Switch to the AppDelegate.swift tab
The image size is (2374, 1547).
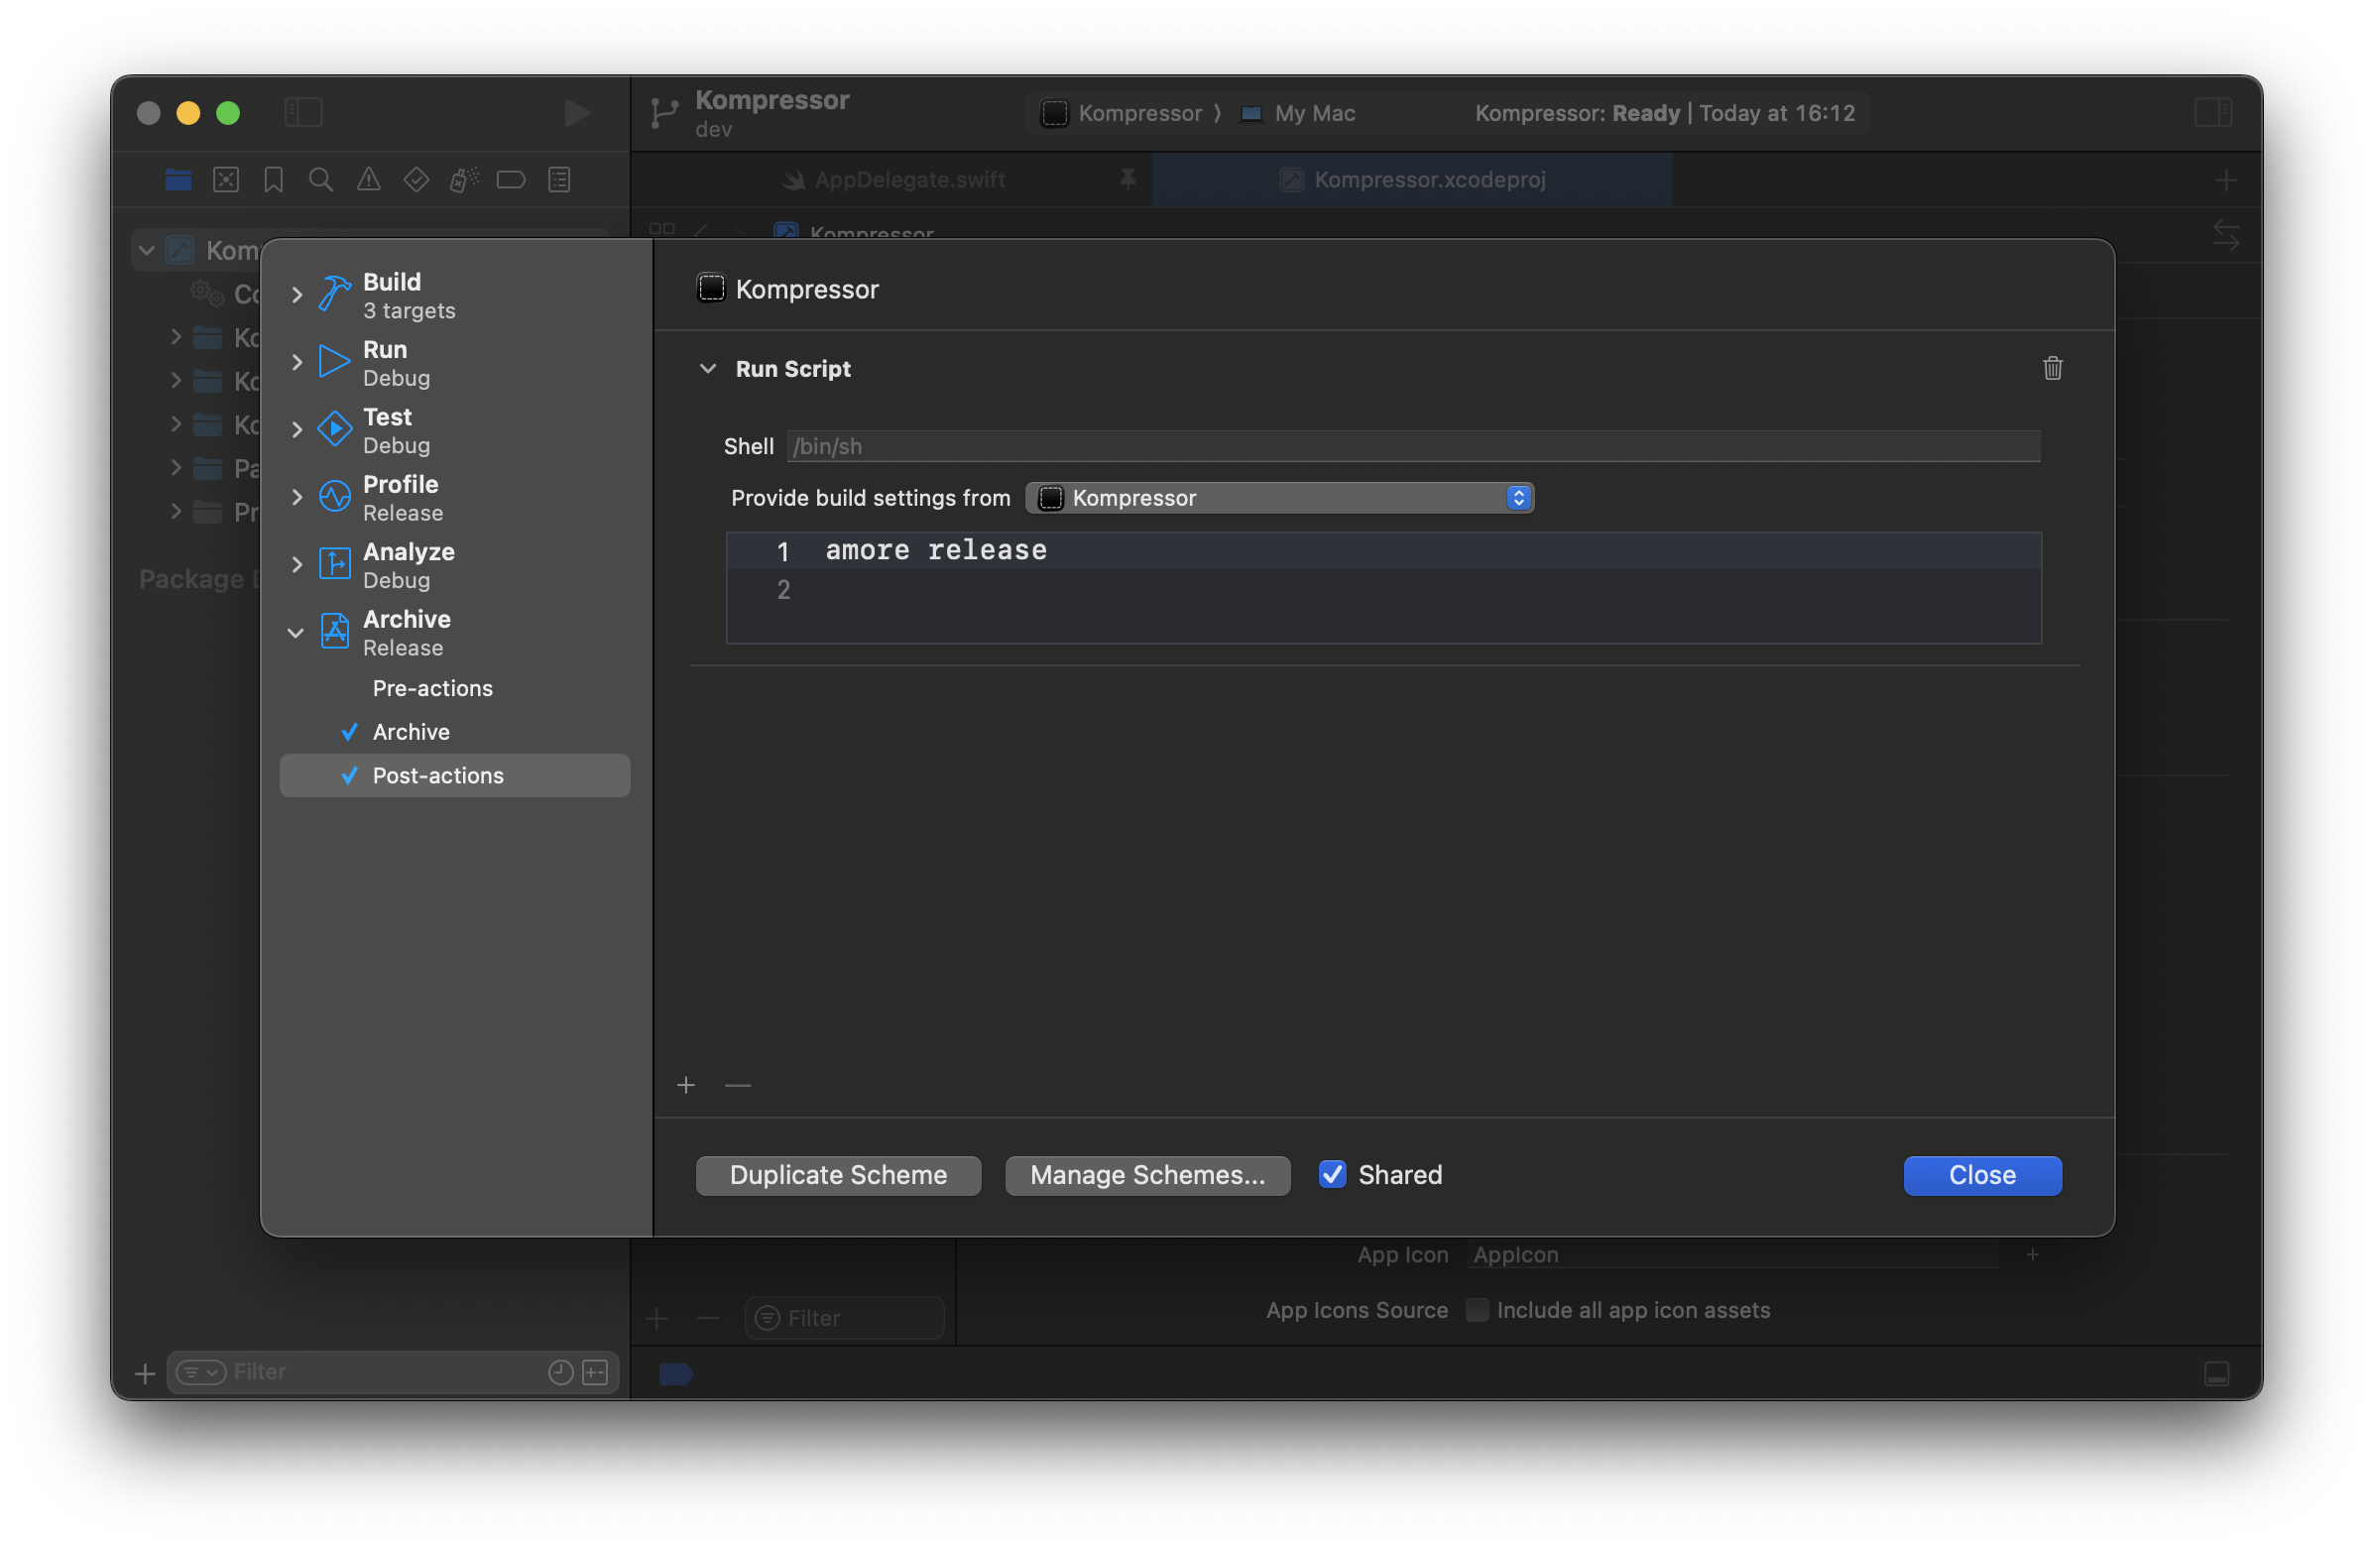[x=908, y=179]
